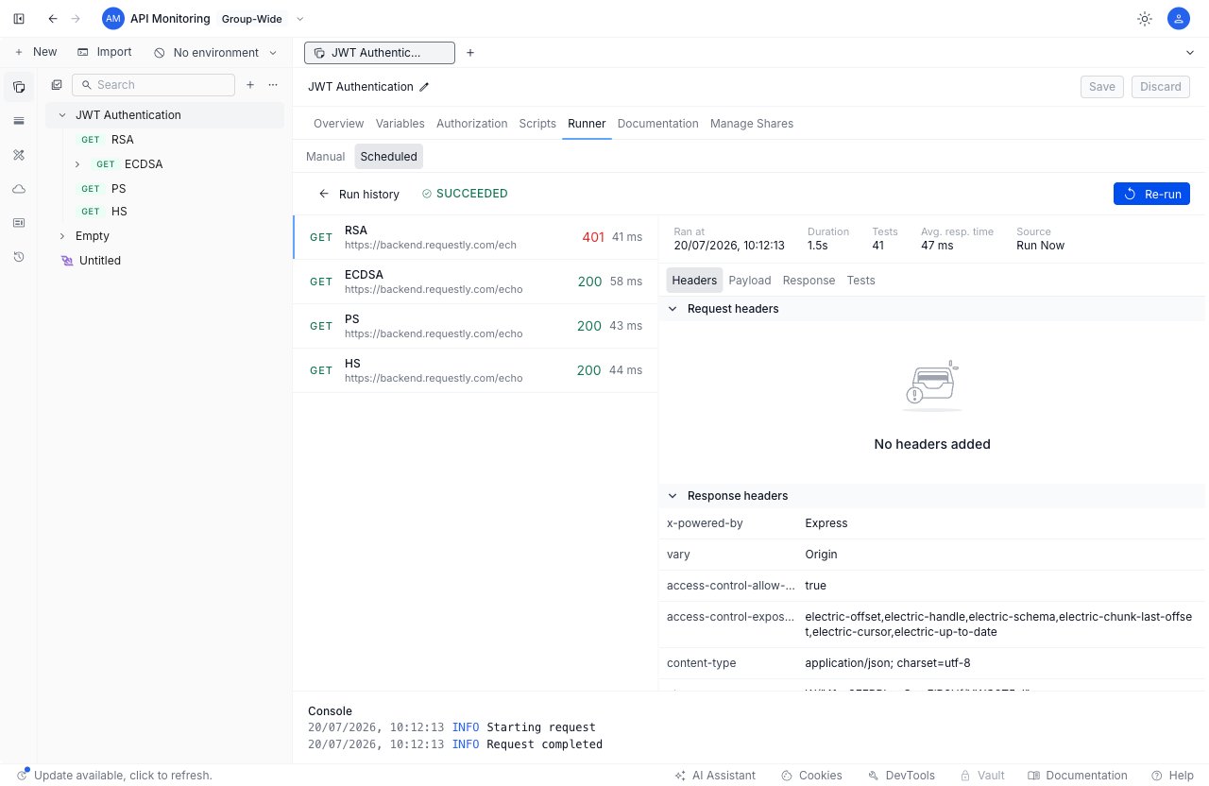The width and height of the screenshot is (1209, 786).
Task: Select the RSA 401 run result row
Action: [475, 237]
